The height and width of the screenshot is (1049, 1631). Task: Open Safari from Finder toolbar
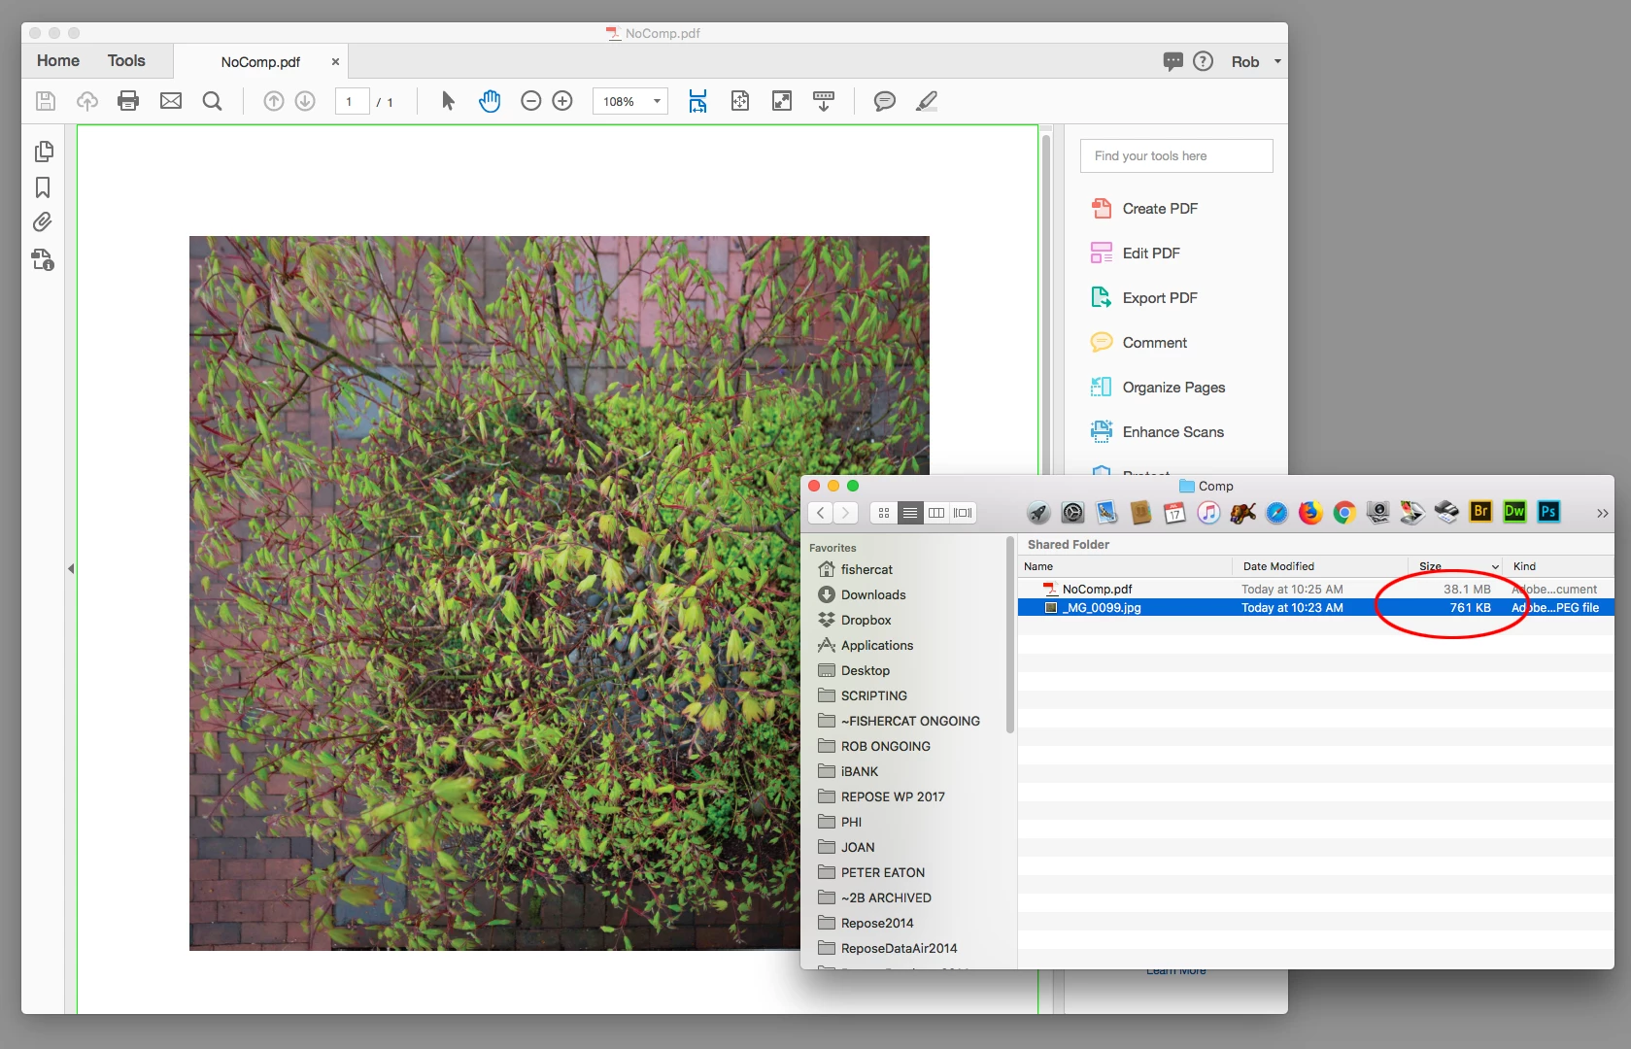pos(1276,513)
